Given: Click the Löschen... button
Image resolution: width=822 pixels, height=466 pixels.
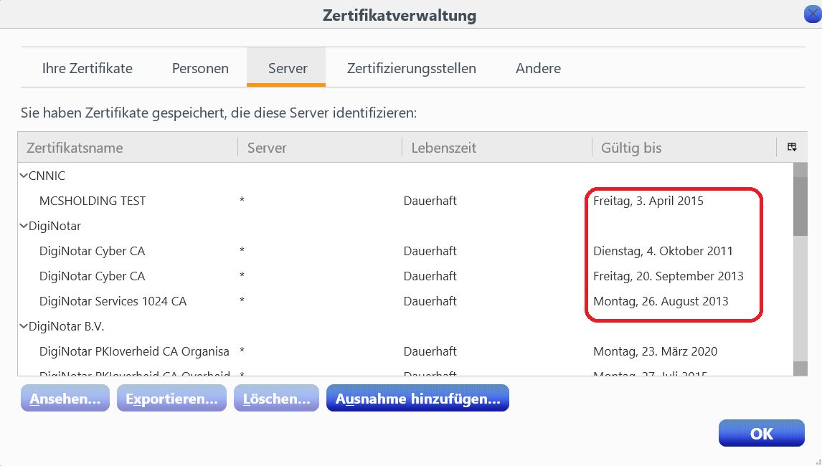Looking at the screenshot, I should pos(276,398).
